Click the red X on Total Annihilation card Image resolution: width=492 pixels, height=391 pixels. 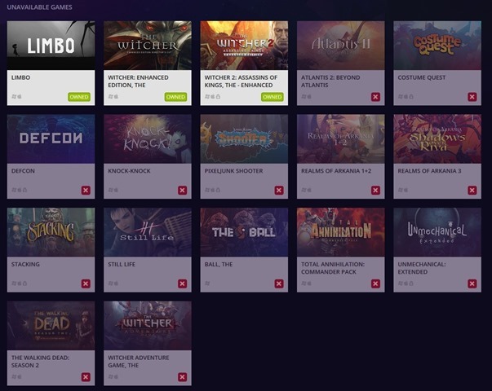click(375, 284)
